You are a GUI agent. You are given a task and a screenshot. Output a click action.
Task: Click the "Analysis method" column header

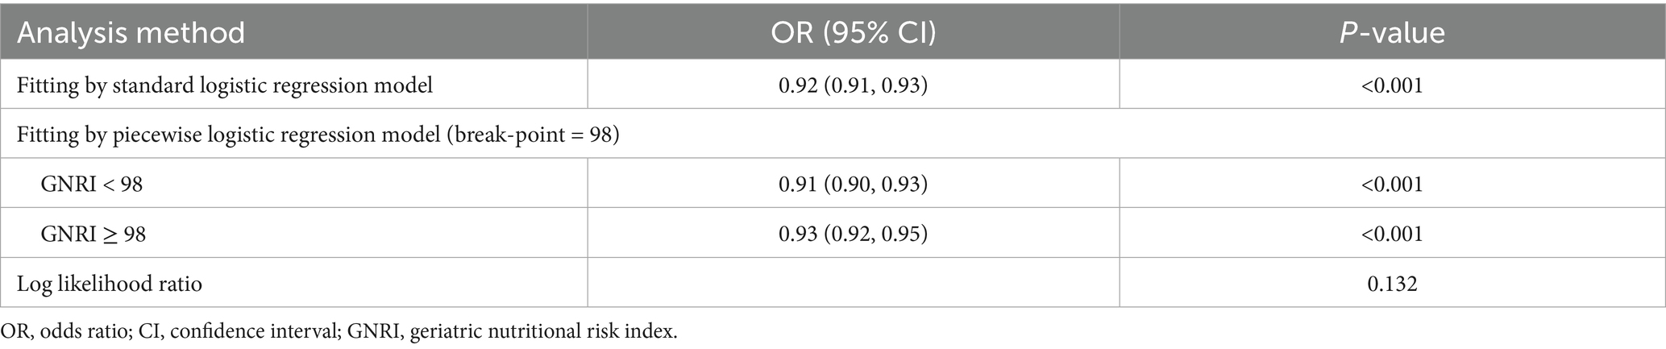(131, 33)
